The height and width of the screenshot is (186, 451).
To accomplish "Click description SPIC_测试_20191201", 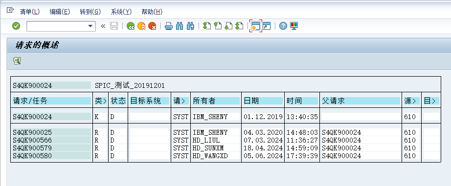I will pos(130,85).
